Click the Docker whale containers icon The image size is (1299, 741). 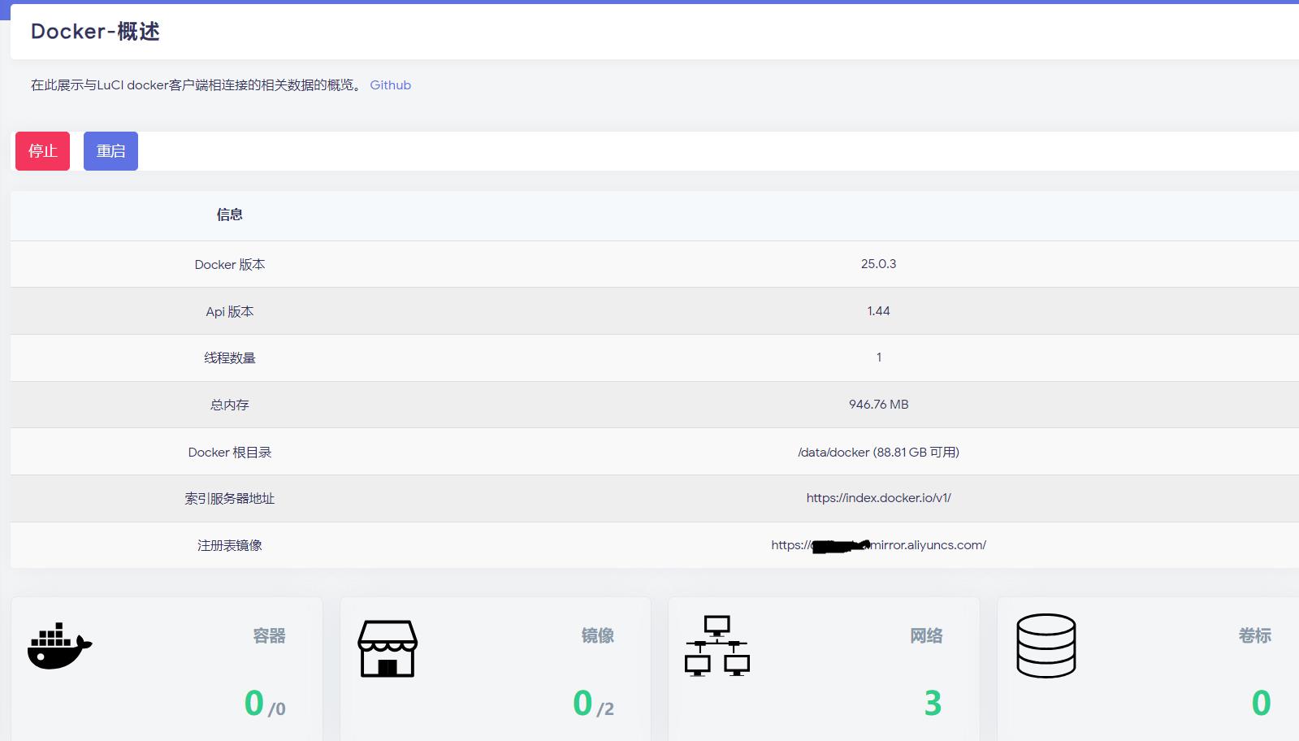pos(59,647)
